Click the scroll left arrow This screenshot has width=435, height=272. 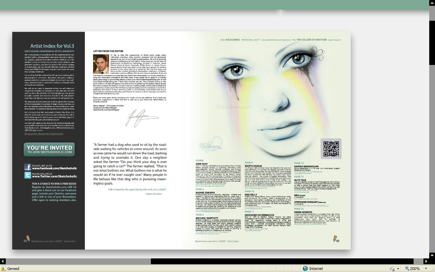[3, 261]
